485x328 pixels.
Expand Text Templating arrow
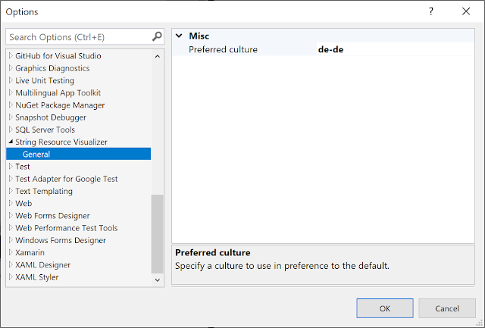pos(11,191)
